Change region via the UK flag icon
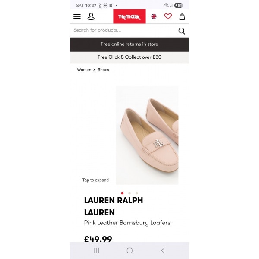Screen dimensions: 259x259 [x=154, y=16]
